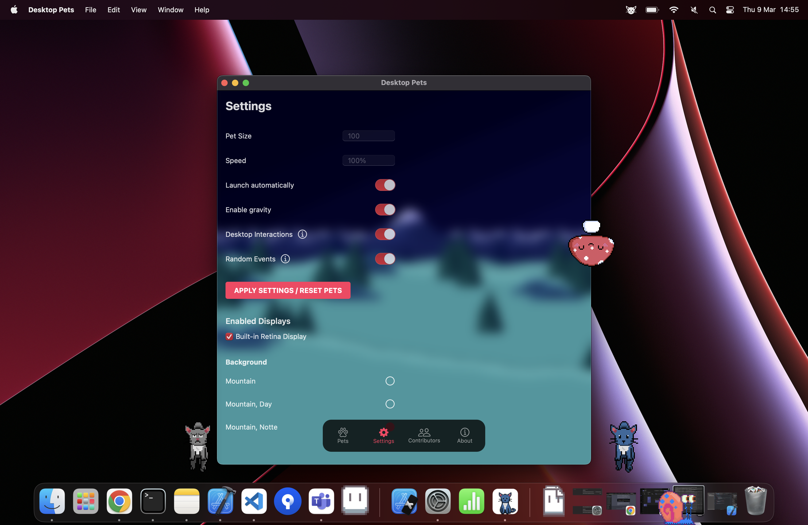The image size is (808, 525).
Task: Open Visual Studio Code from the Dock
Action: pos(254,501)
